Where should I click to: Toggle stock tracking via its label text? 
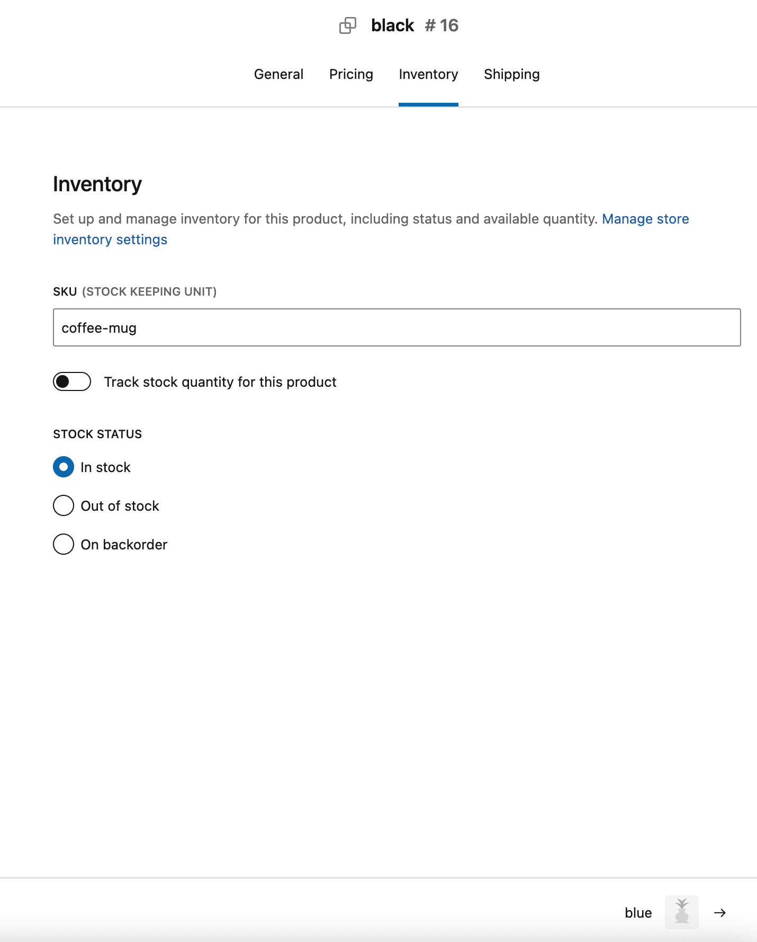[221, 381]
